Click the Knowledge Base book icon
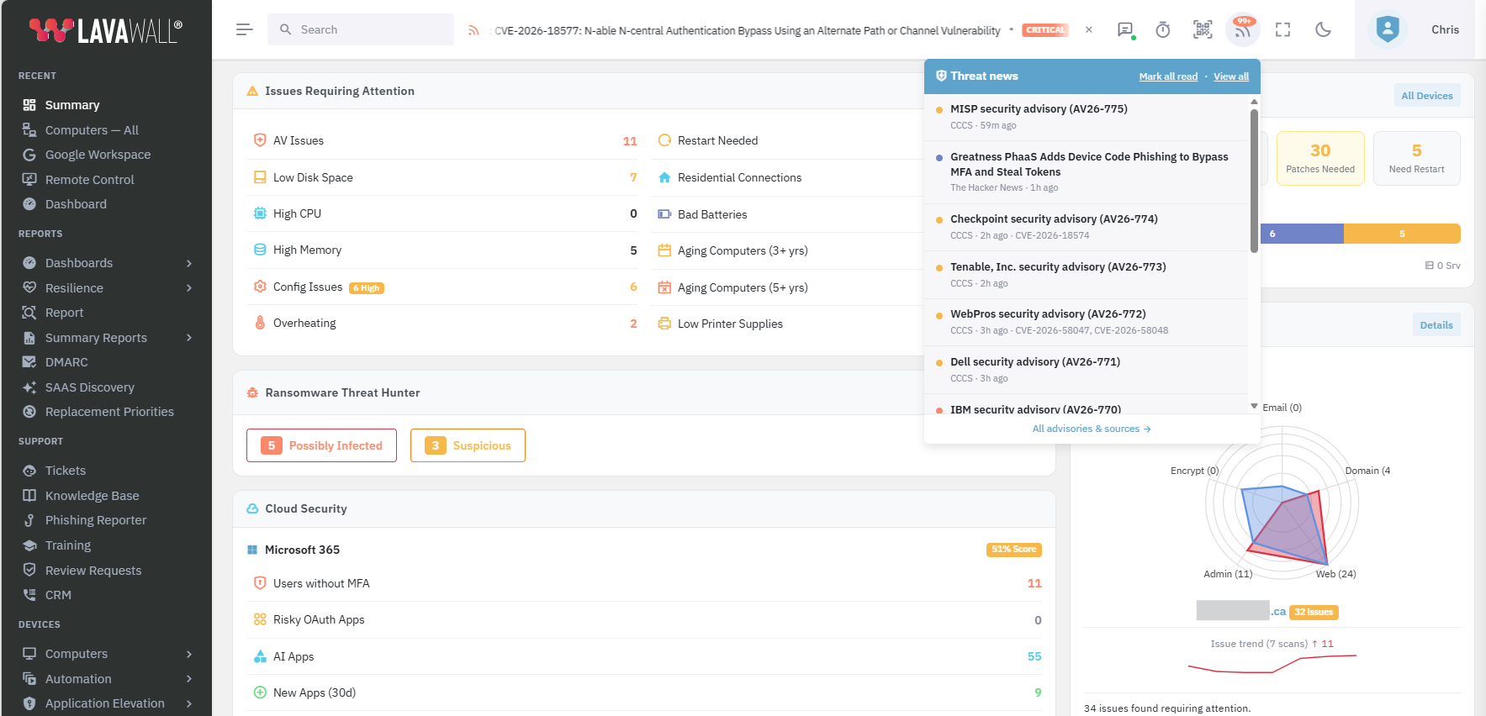 coord(29,496)
